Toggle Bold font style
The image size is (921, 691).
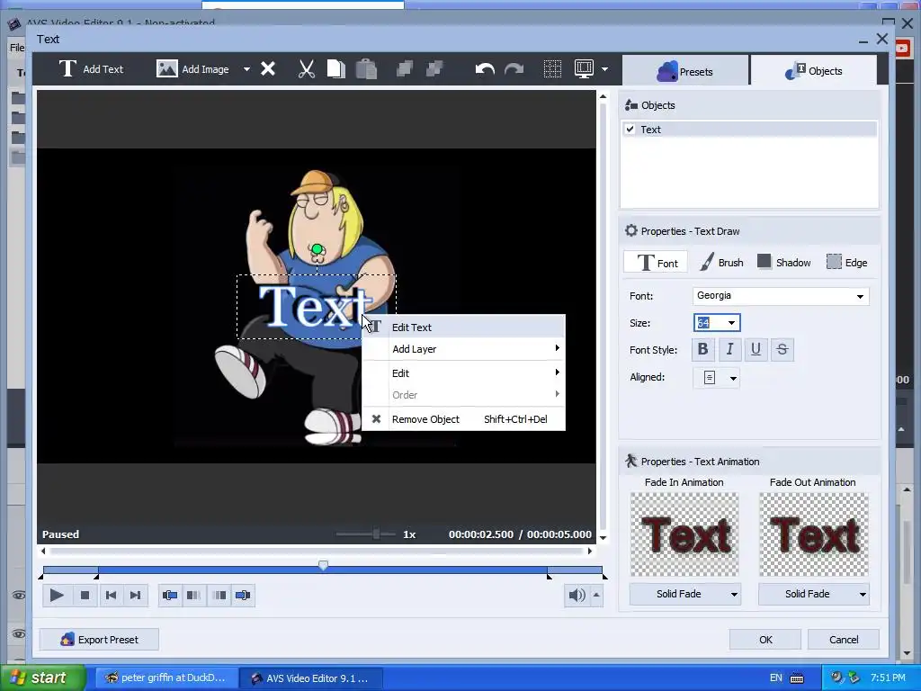(702, 350)
